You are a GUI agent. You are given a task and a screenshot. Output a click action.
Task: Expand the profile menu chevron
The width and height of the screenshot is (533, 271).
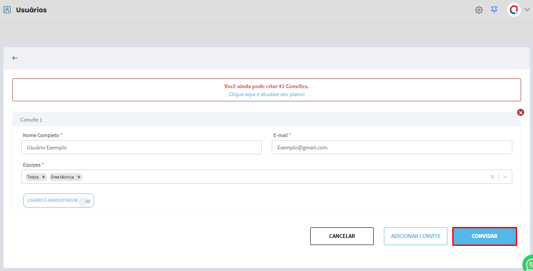[x=527, y=10]
